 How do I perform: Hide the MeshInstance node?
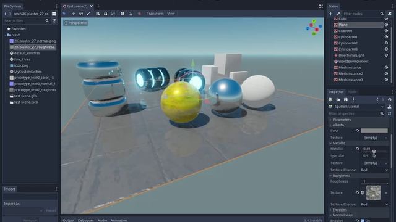point(386,67)
